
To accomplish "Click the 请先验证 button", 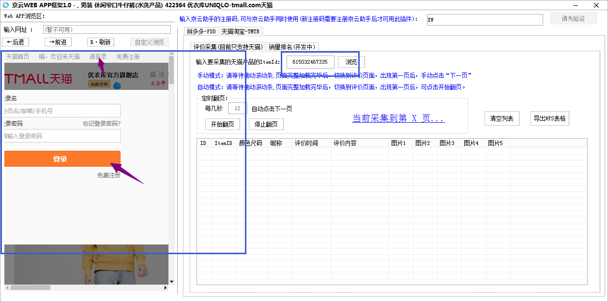I will point(573,19).
